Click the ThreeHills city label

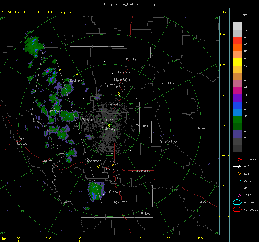pyautogui.click(x=145, y=126)
